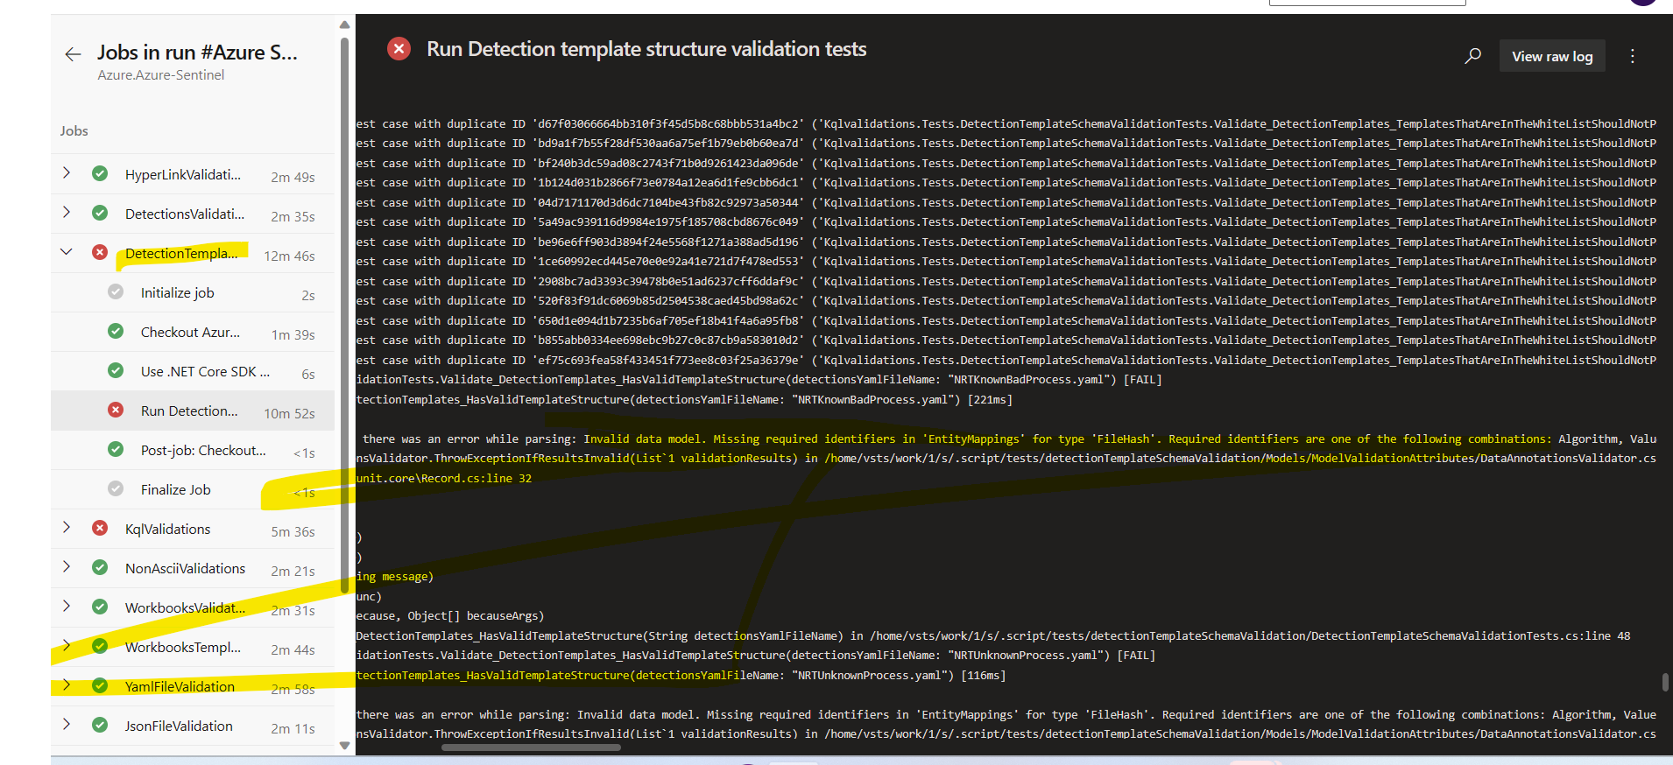Click the 'ecause, Object[] becauseArgs)' log line

pos(449,615)
